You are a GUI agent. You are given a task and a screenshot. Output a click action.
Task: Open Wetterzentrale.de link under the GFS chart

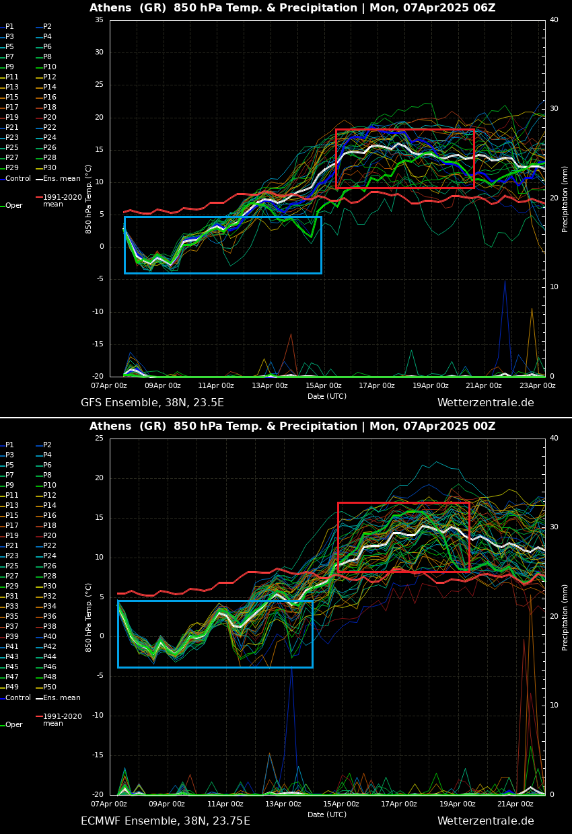pyautogui.click(x=485, y=403)
